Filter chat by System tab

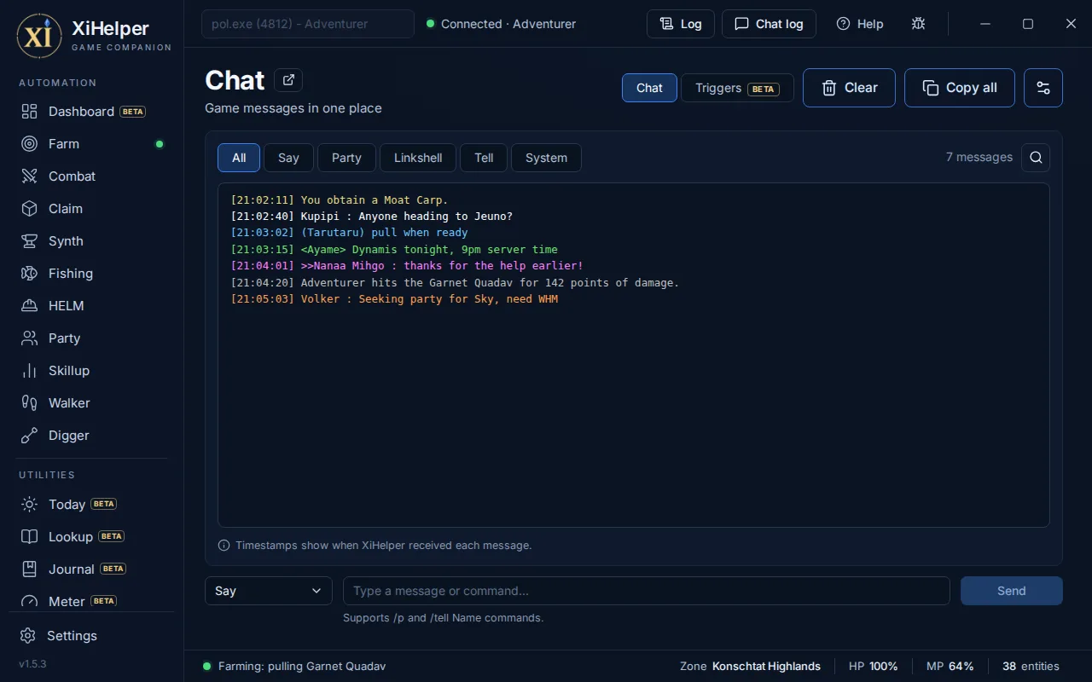pyautogui.click(x=546, y=158)
